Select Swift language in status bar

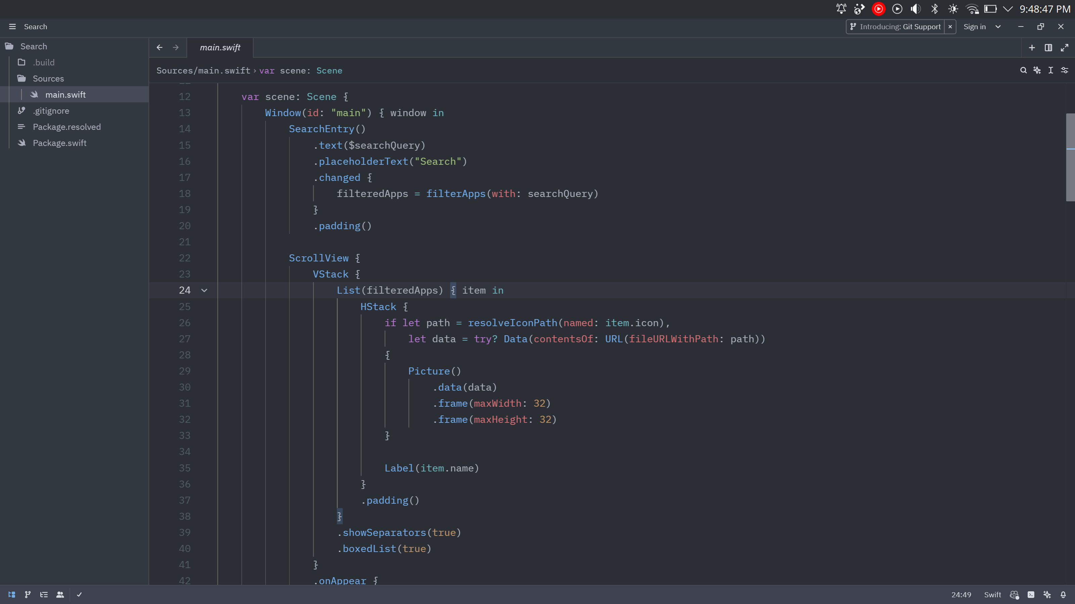point(992,594)
